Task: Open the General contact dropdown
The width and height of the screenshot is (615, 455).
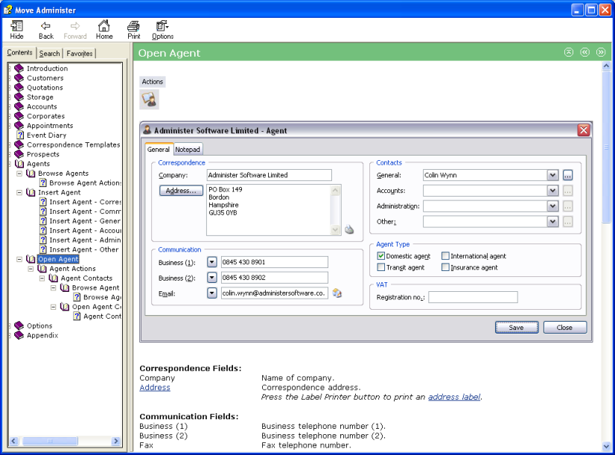Action: point(552,175)
